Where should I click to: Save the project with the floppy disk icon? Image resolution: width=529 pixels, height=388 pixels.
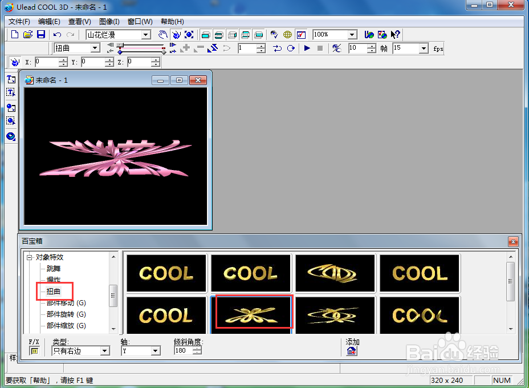click(41, 34)
